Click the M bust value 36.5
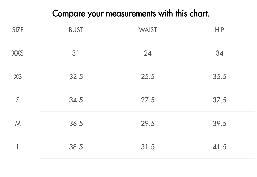Image resolution: width=257 pixels, height=177 pixels. pos(76,124)
